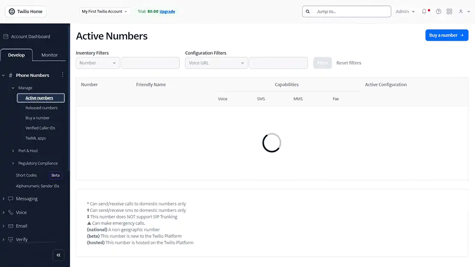
Task: Focus the Jump to search field
Action: coord(346,11)
